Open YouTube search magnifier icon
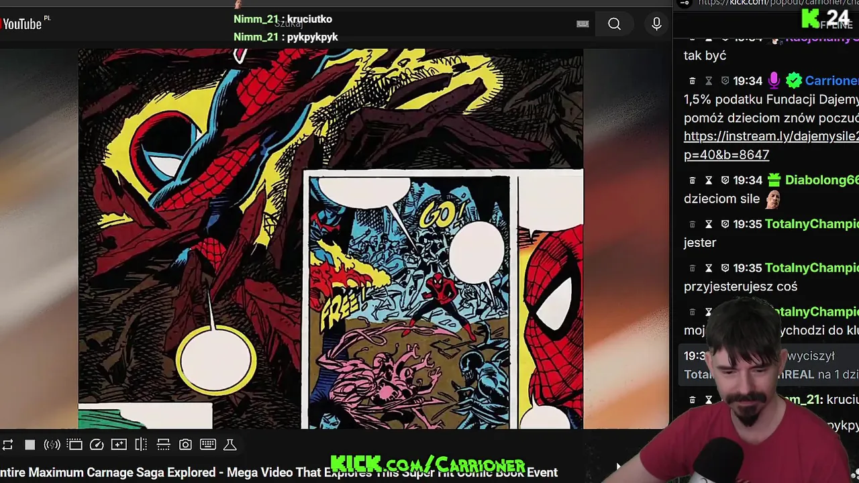859x483 pixels. pyautogui.click(x=614, y=24)
